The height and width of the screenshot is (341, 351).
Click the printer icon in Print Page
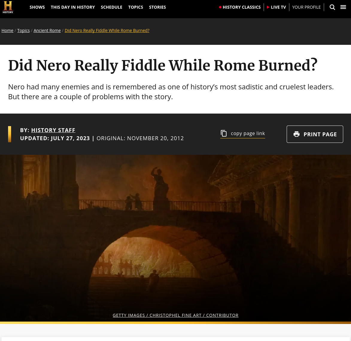[x=297, y=134]
